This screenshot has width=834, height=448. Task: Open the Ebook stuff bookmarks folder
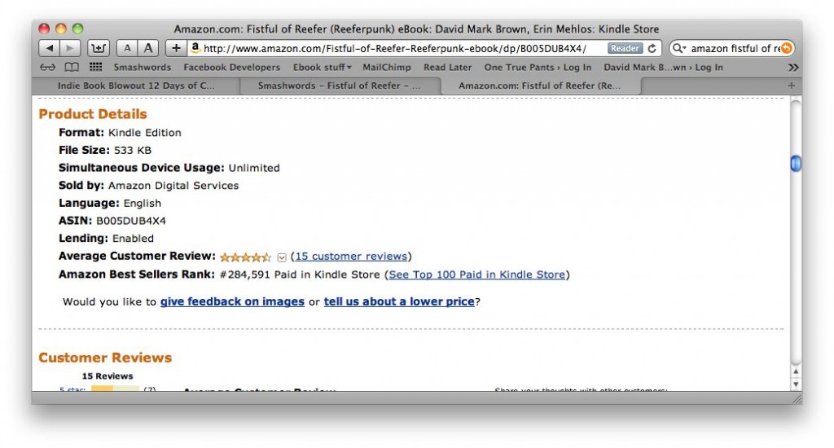(x=322, y=68)
